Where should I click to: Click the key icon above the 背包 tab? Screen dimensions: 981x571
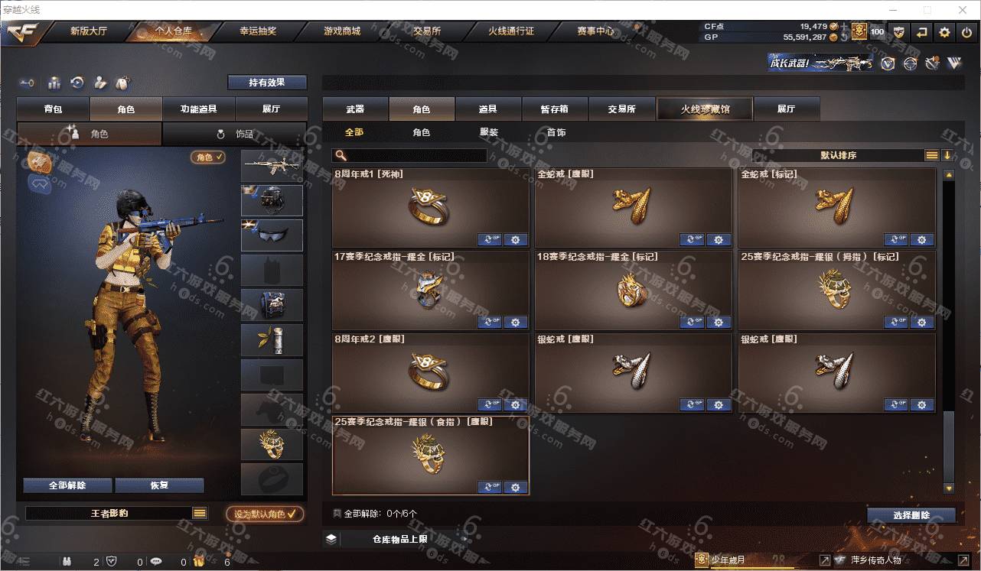pyautogui.click(x=28, y=83)
